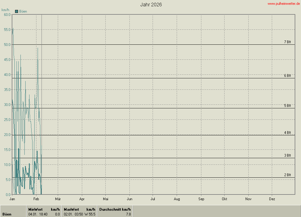Click the Okt month axis label
This screenshot has width=301, height=217.
pos(224,199)
